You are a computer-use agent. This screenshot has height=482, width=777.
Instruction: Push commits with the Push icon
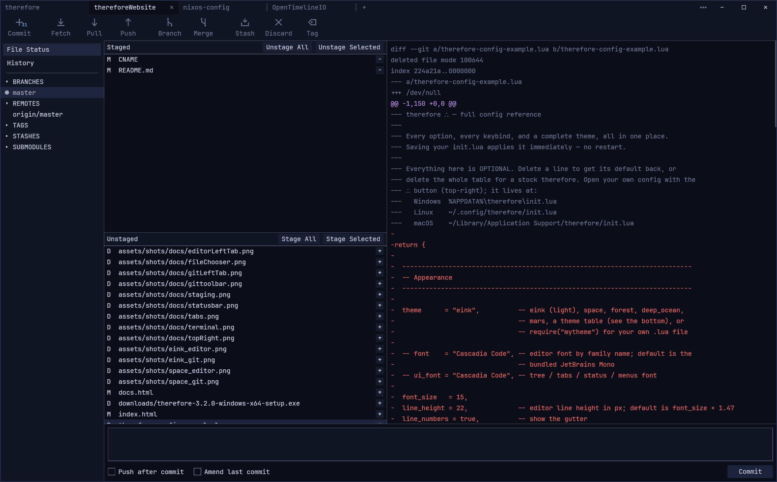coord(128,27)
